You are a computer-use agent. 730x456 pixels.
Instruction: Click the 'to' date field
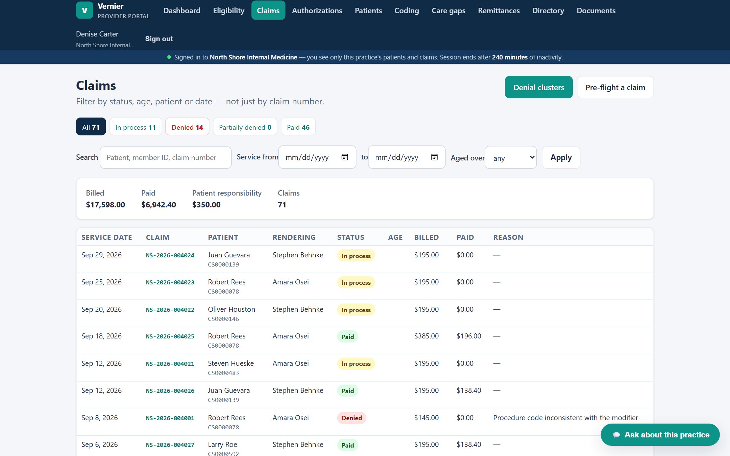click(407, 157)
